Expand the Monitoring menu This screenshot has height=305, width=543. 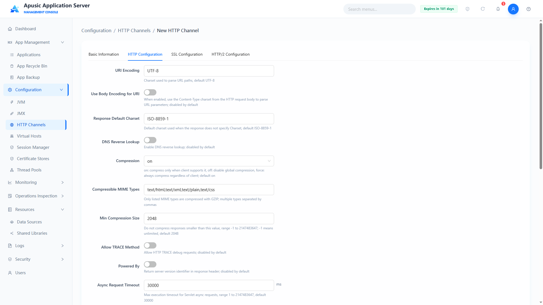63,182
